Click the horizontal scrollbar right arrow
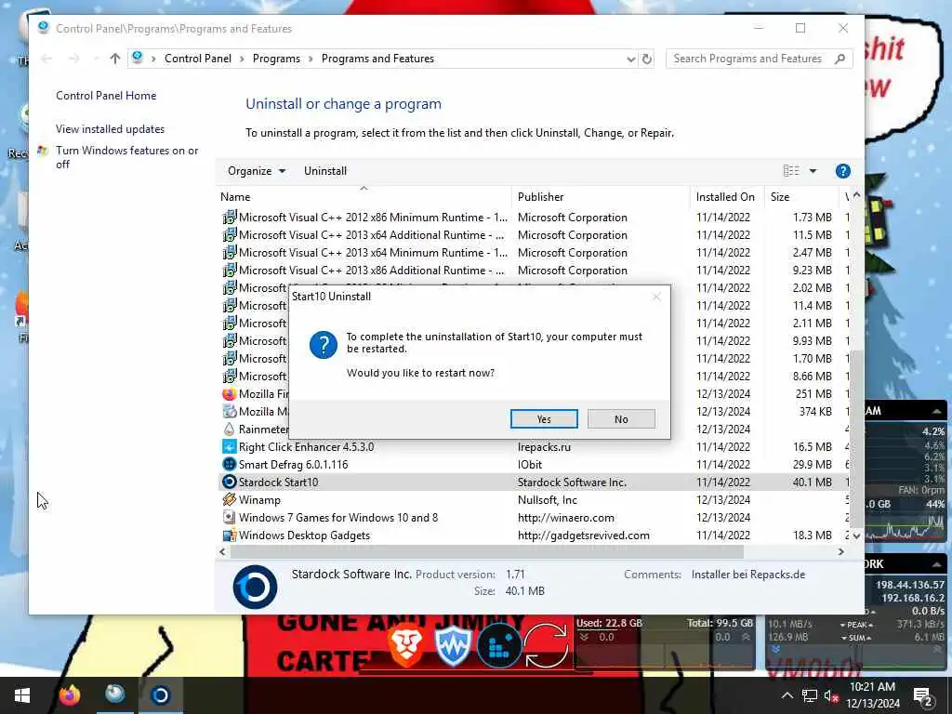The image size is (952, 714). tap(840, 552)
